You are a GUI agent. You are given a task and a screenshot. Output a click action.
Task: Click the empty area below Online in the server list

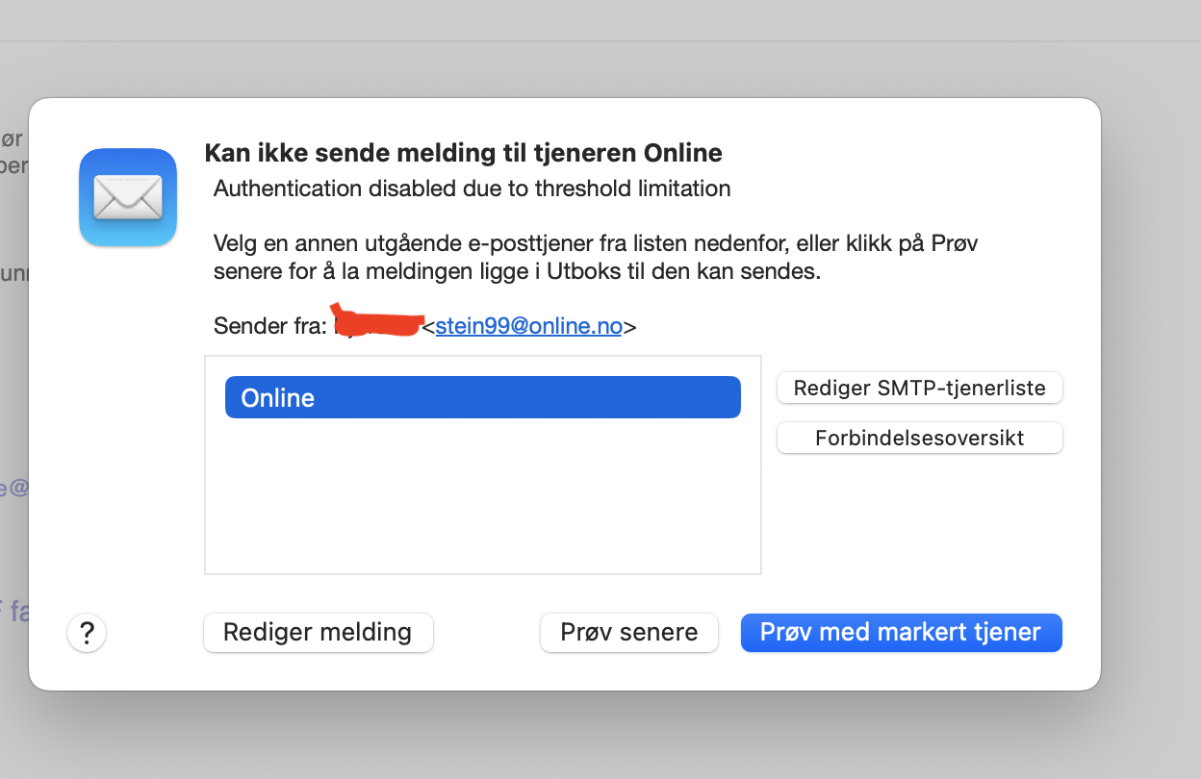(x=482, y=495)
